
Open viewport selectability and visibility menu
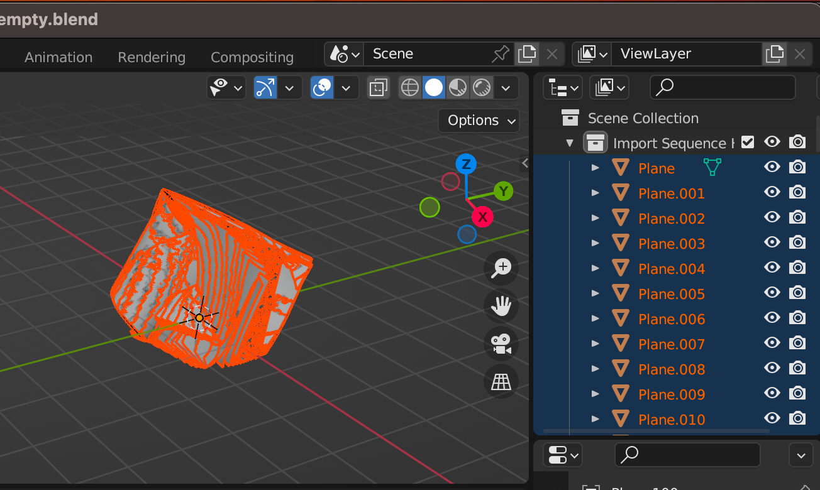tap(226, 88)
